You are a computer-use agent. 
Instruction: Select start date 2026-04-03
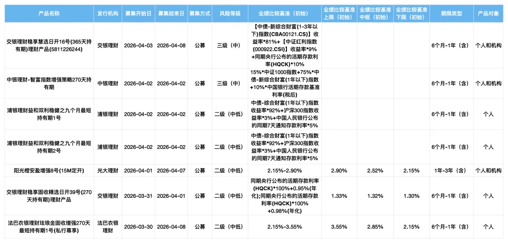(138, 45)
